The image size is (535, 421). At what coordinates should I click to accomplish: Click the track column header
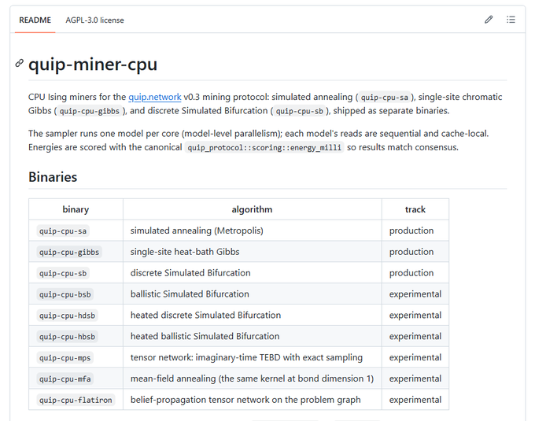coord(415,209)
